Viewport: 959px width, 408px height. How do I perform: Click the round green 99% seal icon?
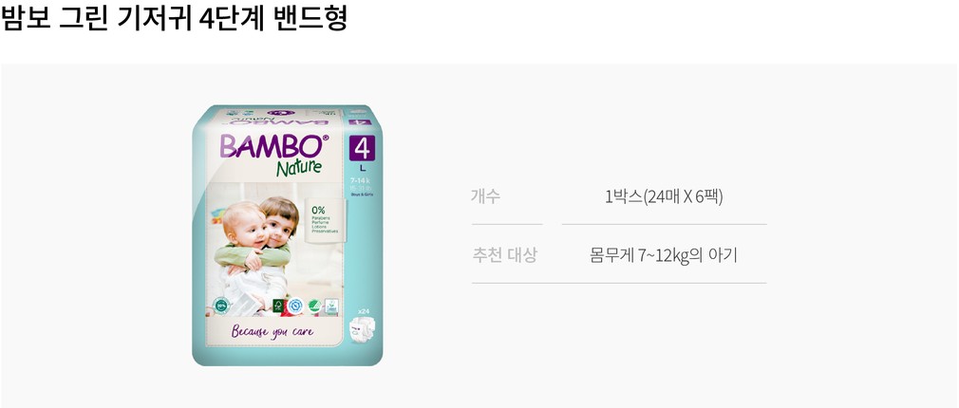[221, 305]
